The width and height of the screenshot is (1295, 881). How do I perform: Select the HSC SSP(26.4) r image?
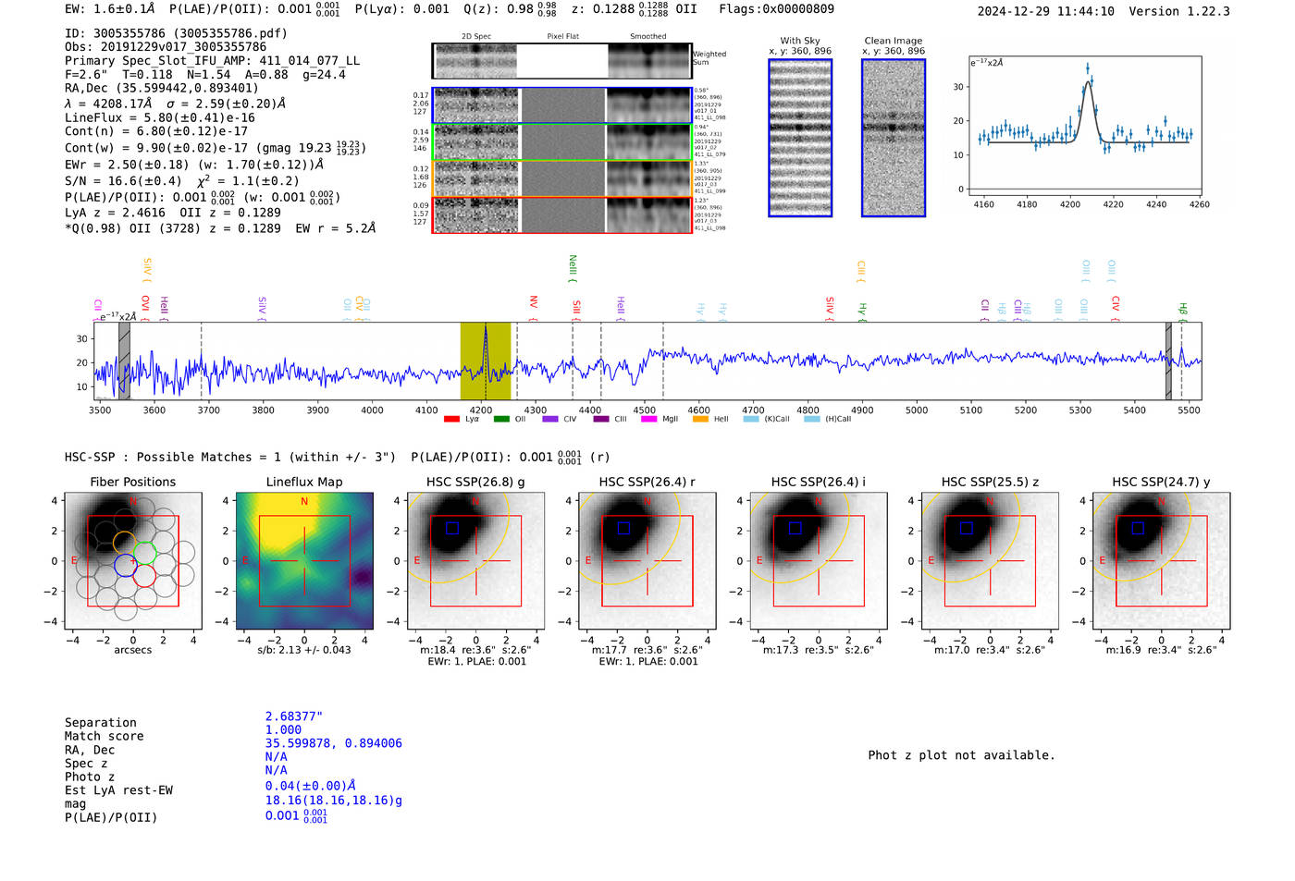(647, 560)
